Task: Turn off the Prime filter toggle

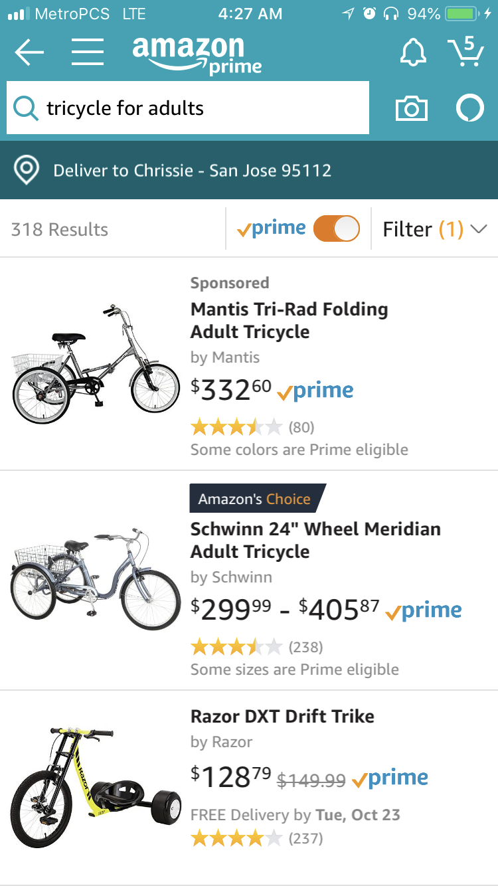Action: [336, 228]
